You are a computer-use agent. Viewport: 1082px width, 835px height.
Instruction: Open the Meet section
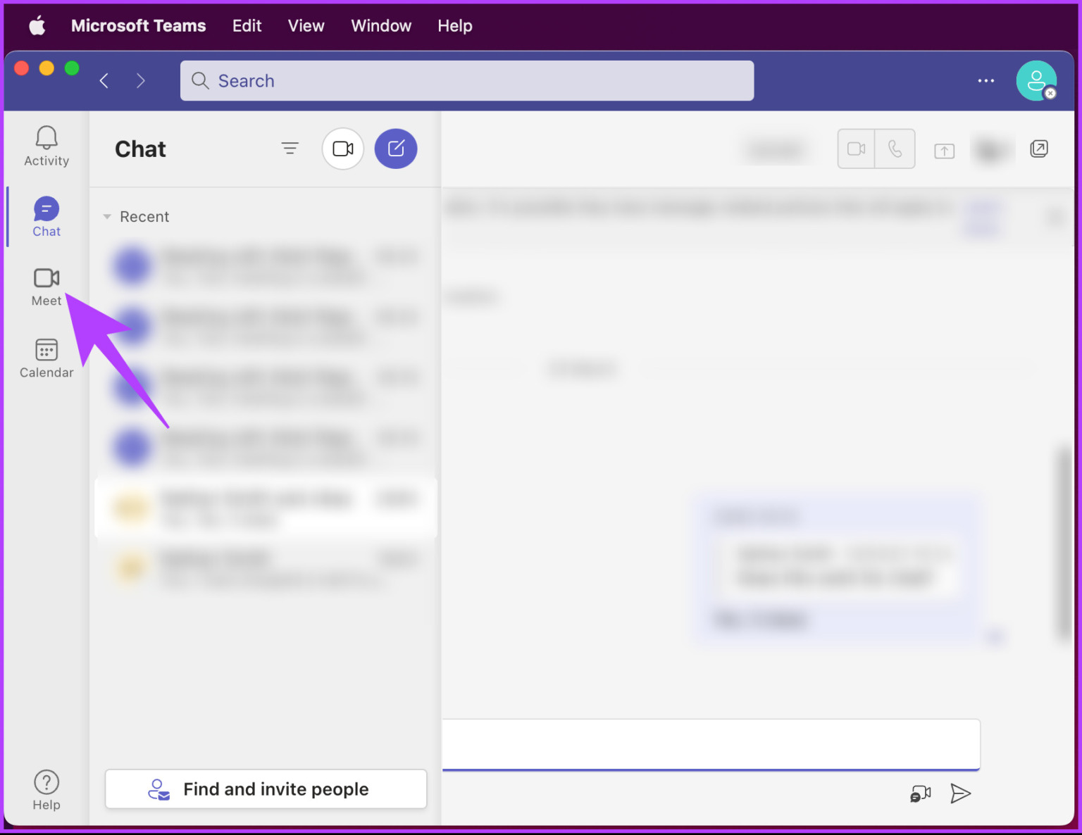(46, 287)
